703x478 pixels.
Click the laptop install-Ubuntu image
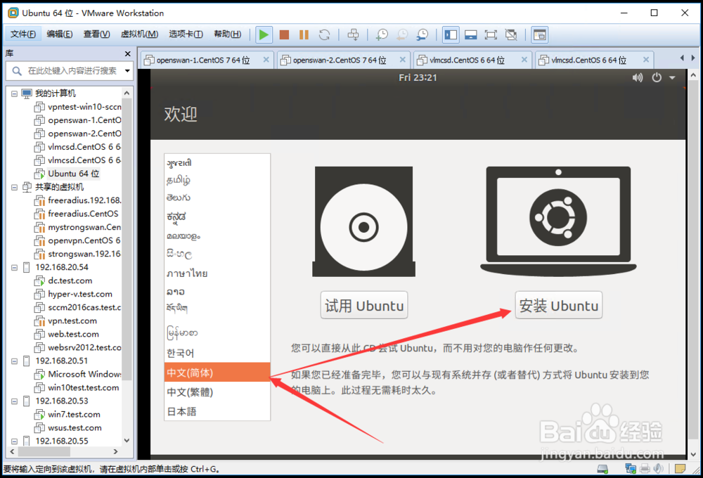pos(558,221)
